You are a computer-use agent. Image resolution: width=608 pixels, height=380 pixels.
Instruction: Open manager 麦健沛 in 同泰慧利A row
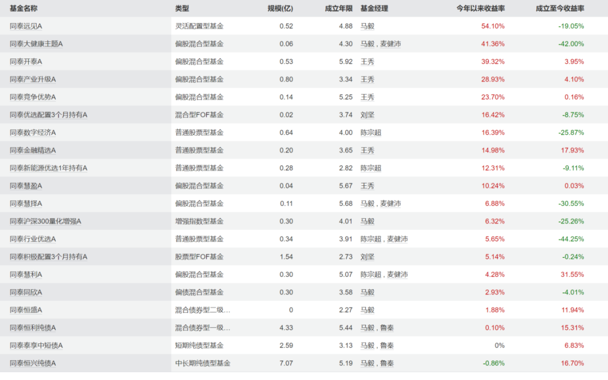coord(397,275)
